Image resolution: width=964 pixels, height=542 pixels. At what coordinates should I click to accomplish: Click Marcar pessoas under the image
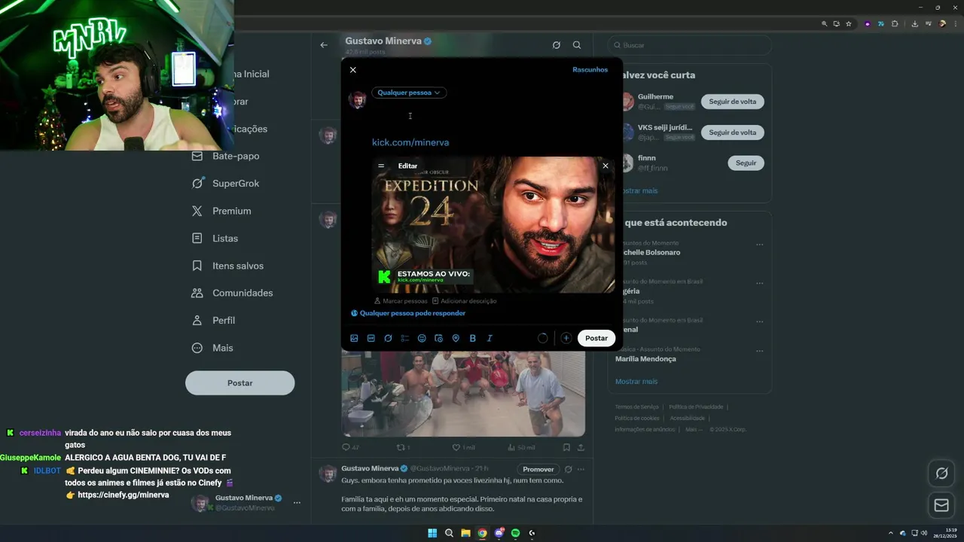click(400, 301)
